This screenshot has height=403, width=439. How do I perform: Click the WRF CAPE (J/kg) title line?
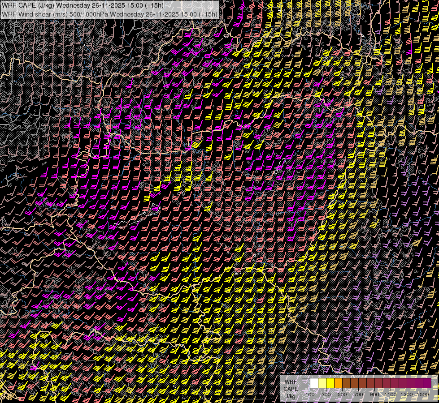pyautogui.click(x=83, y=5)
